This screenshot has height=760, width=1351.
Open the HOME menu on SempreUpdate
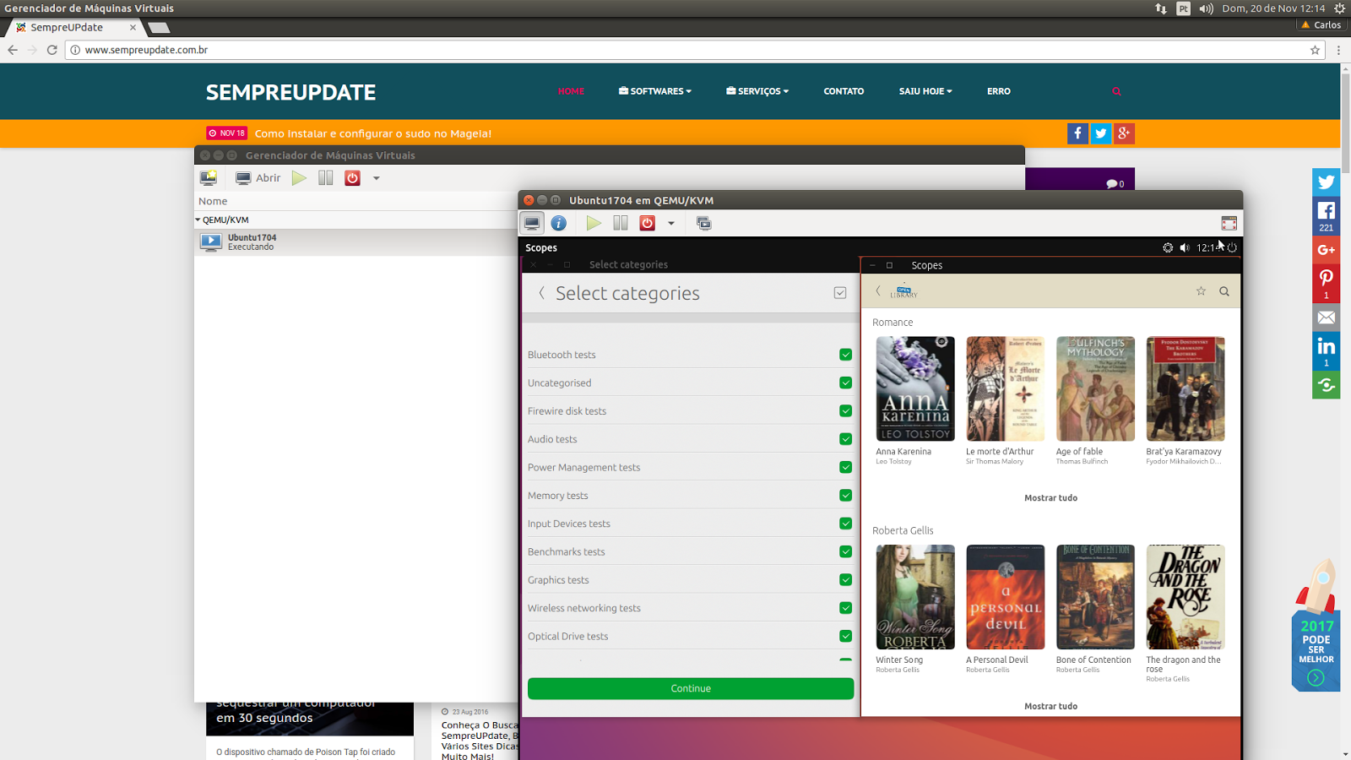571,91
